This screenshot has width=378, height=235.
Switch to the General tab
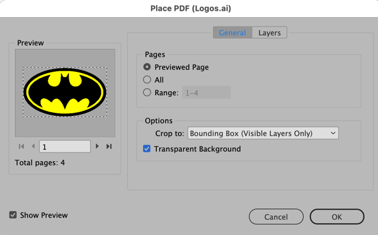pos(232,33)
